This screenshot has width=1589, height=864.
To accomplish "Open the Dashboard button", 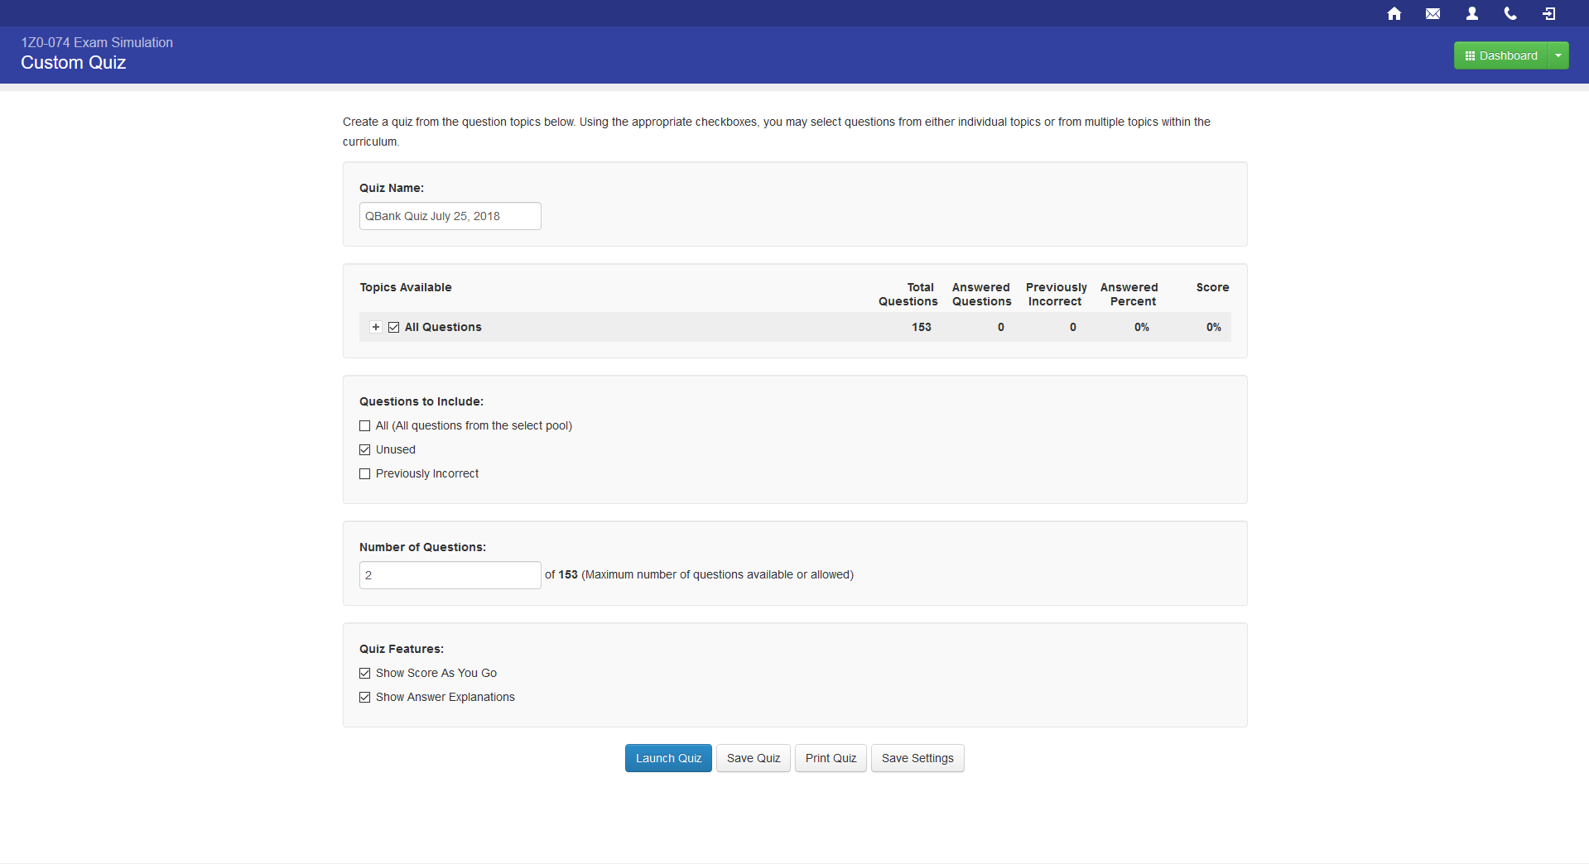I will point(1500,55).
